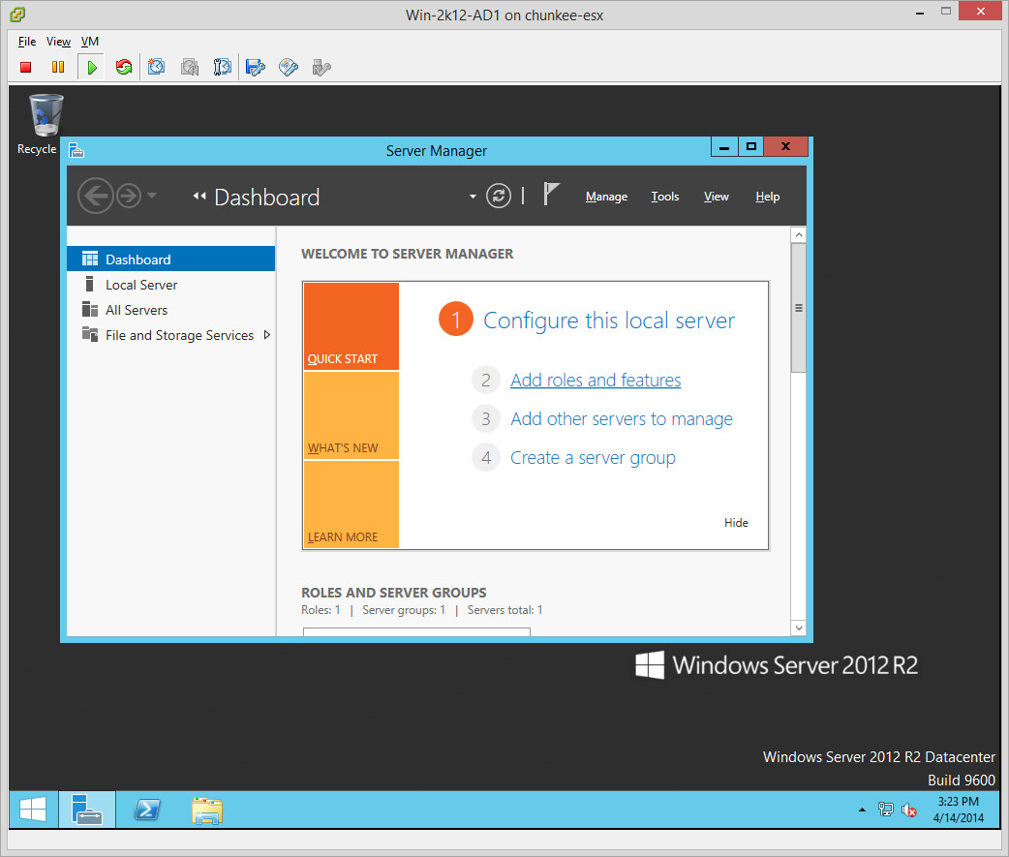Open the Tools menu in Server Manager
1009x857 pixels.
(x=664, y=197)
